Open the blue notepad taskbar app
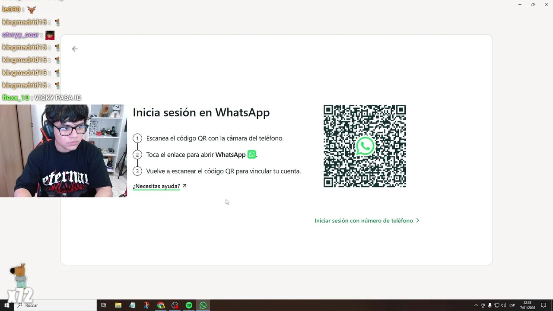Screen dimensions: 553x311 (x=132, y=305)
